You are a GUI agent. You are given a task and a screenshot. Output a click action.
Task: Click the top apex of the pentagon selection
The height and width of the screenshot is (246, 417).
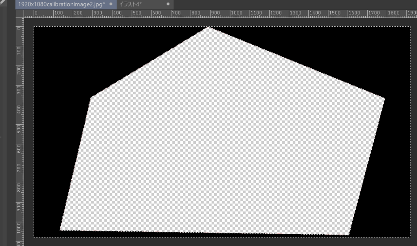pos(208,27)
